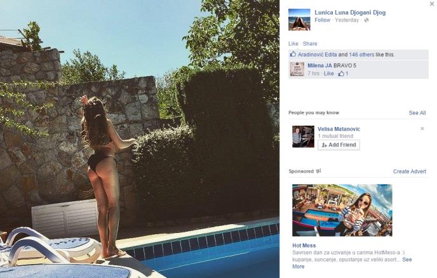Follow Lunica Luna Djogani Djog
437x278 pixels.
[322, 20]
